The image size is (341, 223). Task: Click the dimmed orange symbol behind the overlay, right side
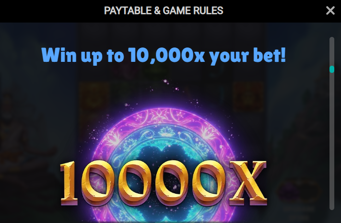click(248, 97)
